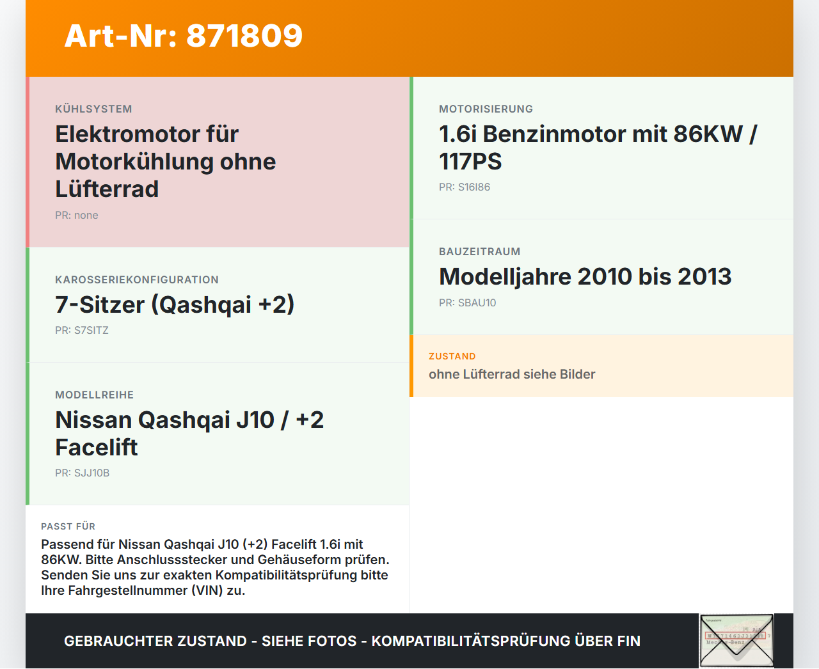Click the 'Passend für Nissan Qashqai' paragraph
The image size is (819, 669).
click(x=216, y=567)
